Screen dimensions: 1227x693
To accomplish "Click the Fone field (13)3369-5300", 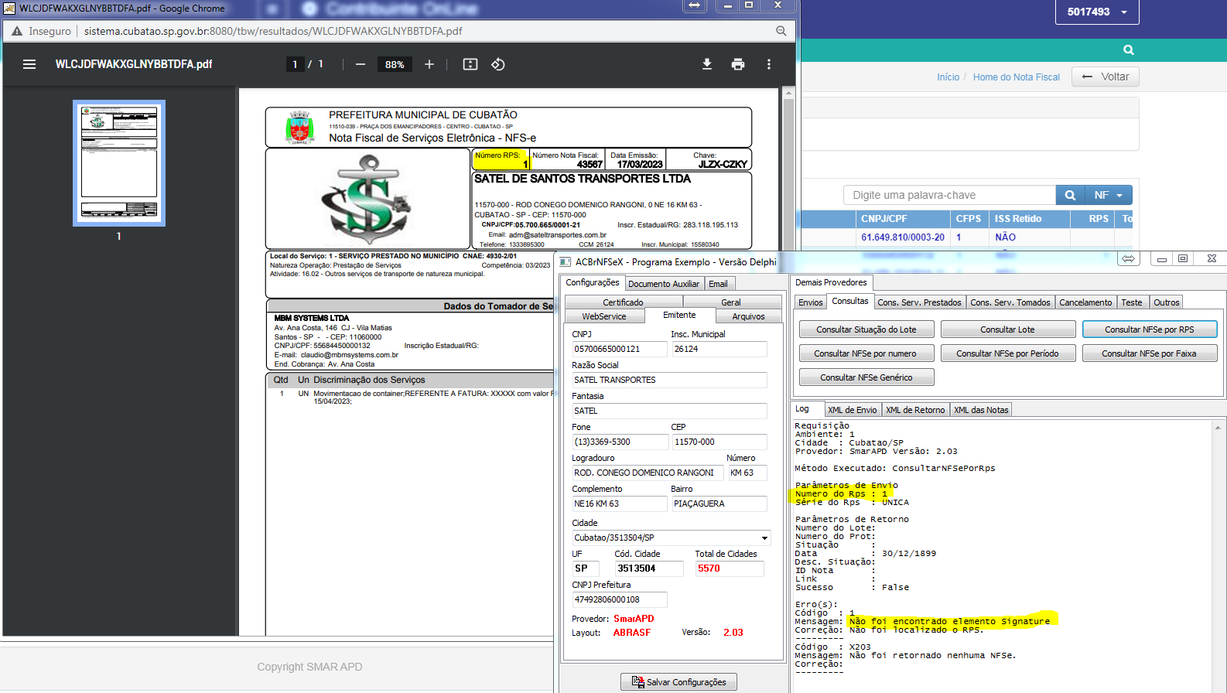I will click(620, 442).
